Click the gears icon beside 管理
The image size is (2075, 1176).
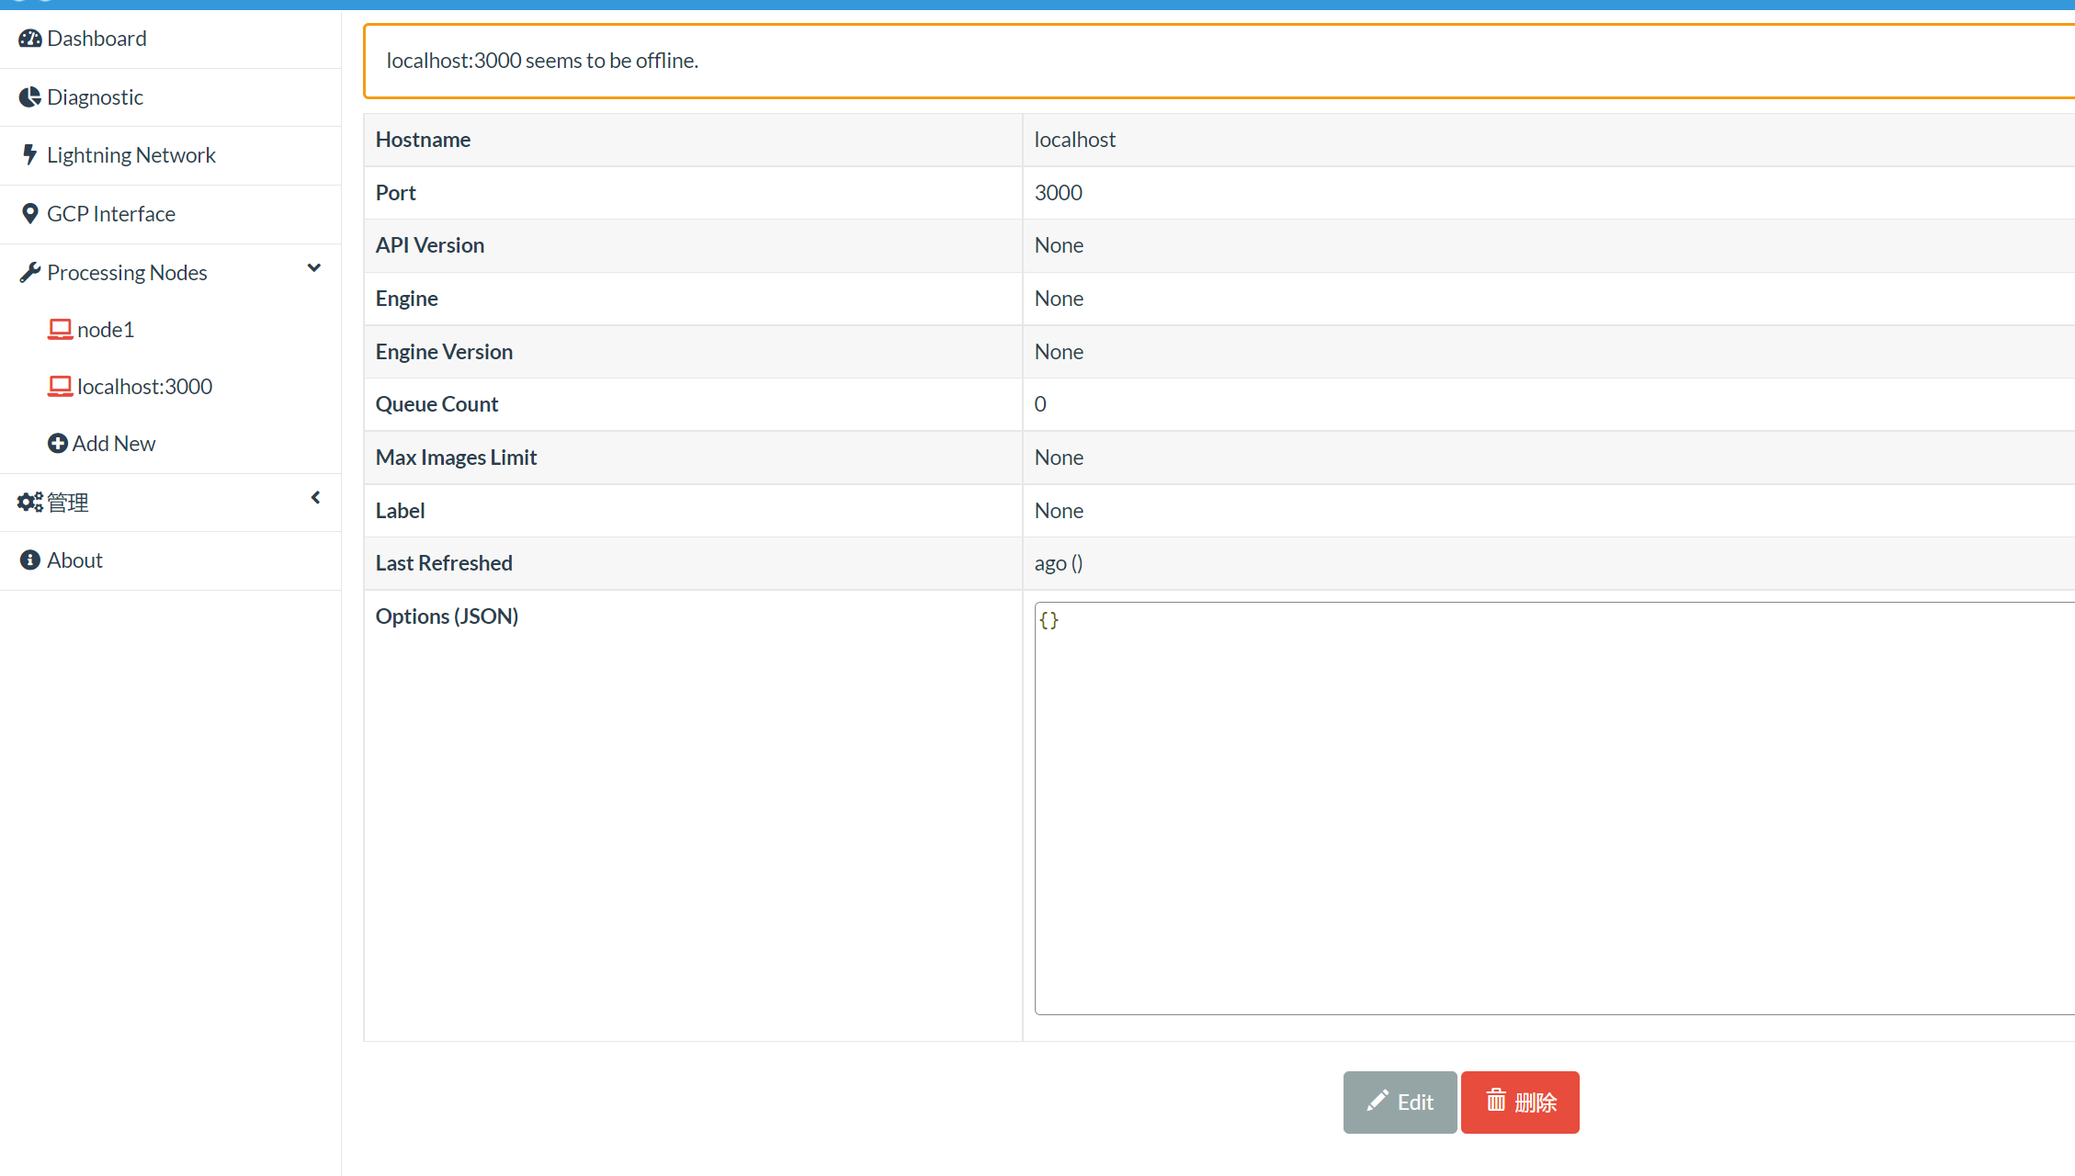28,502
